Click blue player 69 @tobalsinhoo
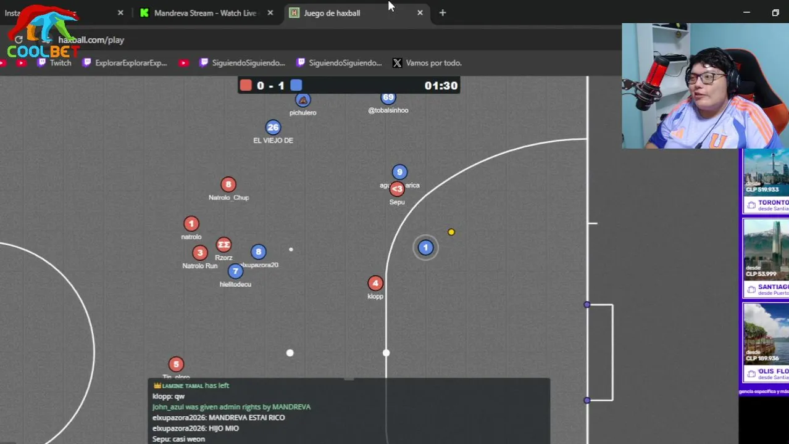Image resolution: width=789 pixels, height=444 pixels. [x=388, y=98]
